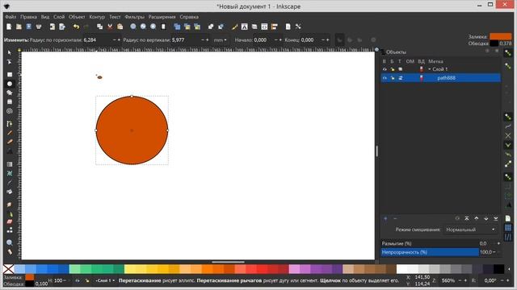
Task: Toggle visibility eye of path888
Action: coord(385,78)
